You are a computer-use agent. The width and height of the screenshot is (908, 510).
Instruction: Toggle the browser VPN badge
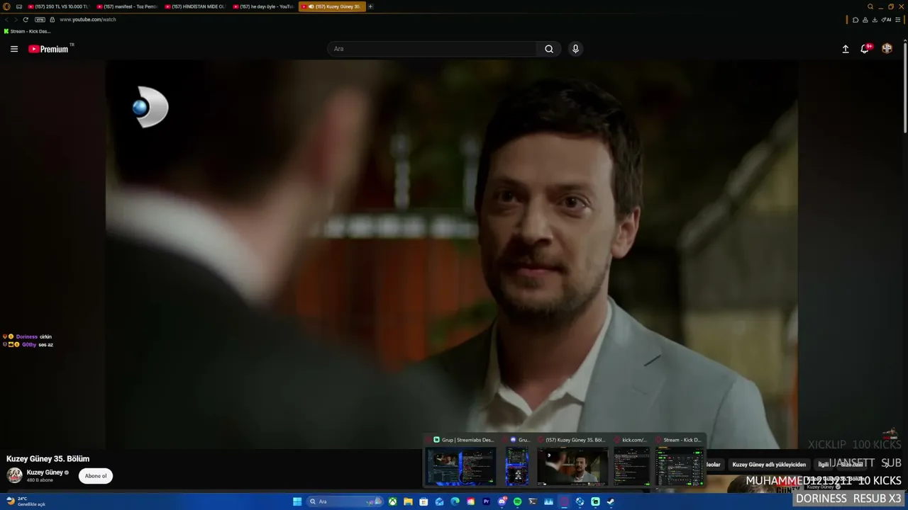[40, 20]
